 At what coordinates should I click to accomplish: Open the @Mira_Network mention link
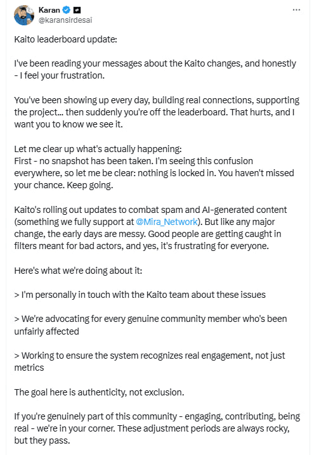(x=166, y=222)
